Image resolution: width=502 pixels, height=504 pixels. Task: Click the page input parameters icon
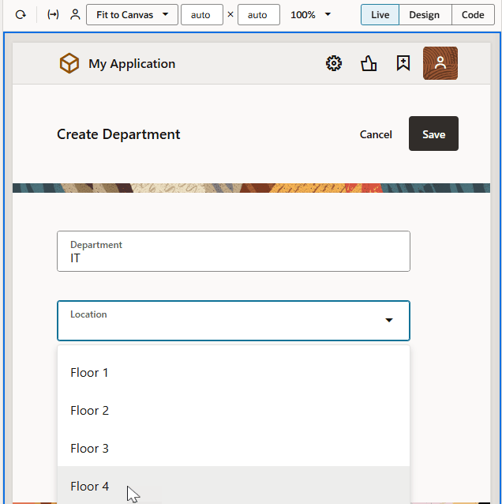coord(53,15)
